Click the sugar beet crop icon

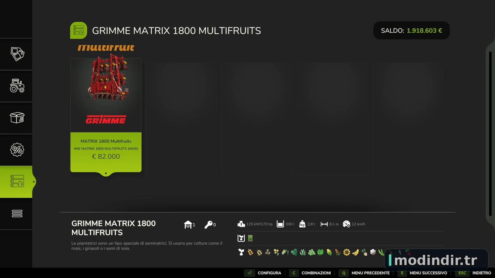point(364,252)
